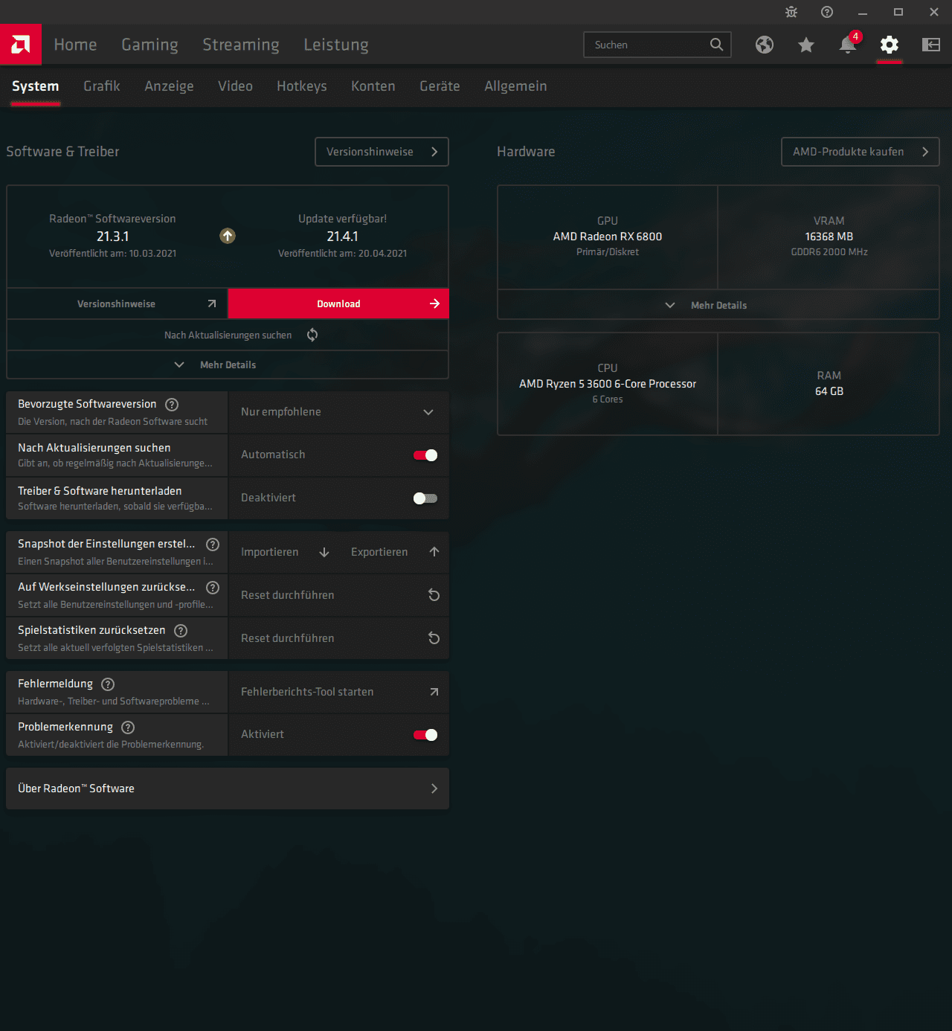
Task: Click help icon next to Problemerkennung
Action: (128, 728)
